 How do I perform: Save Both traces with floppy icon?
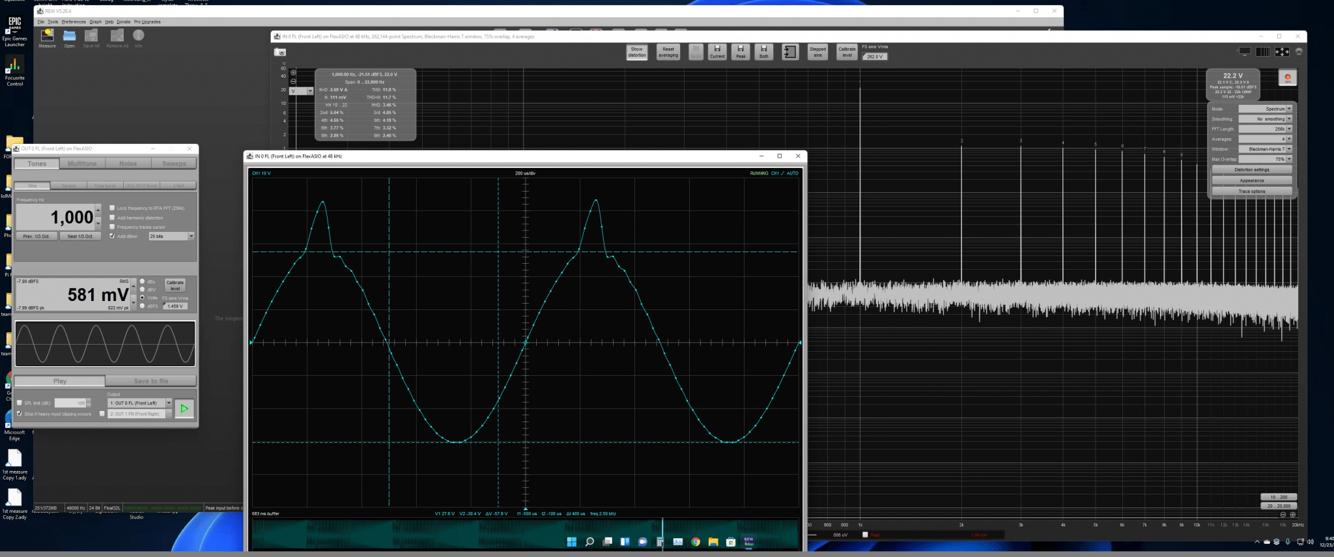pyautogui.click(x=764, y=52)
